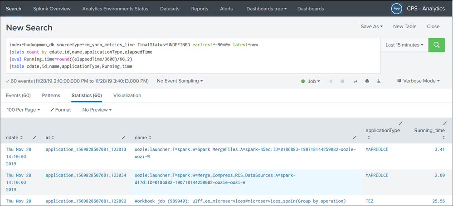Viewport: 453px width, 206px height.
Task: Change search mode via Verbose Mode dropdown
Action: (x=419, y=81)
